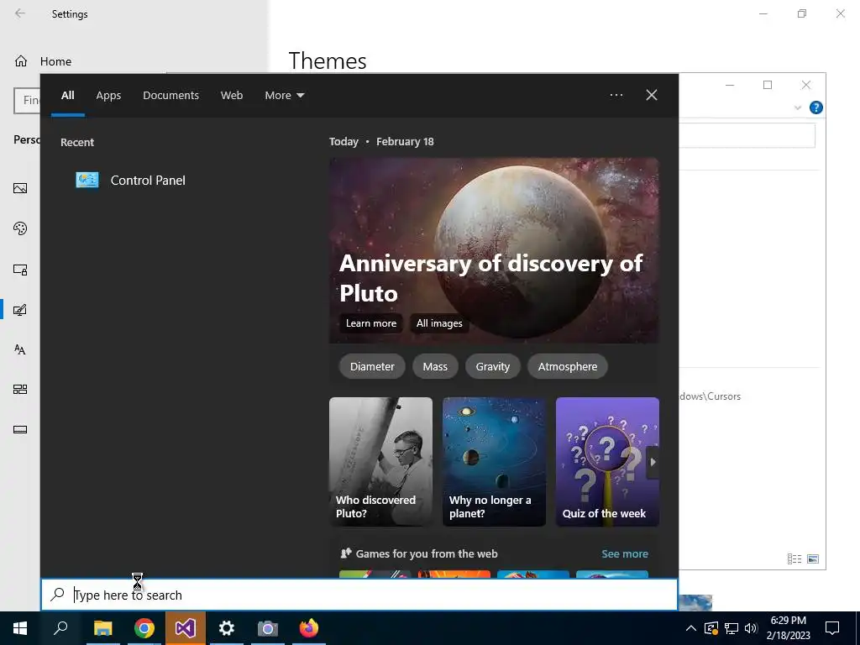Screen dimensions: 860x645
Task: Expand chevron beside help icon
Action: click(798, 107)
